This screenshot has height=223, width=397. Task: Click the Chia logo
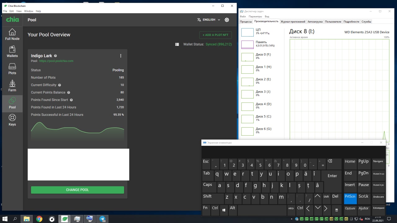(12, 20)
